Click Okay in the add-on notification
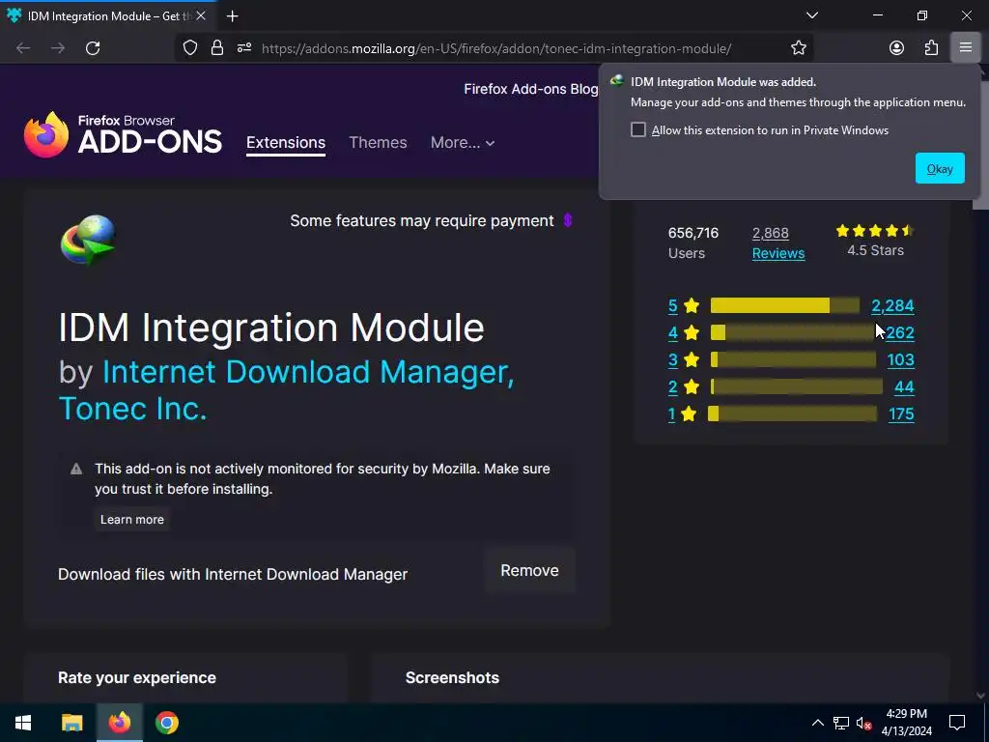 click(x=940, y=168)
